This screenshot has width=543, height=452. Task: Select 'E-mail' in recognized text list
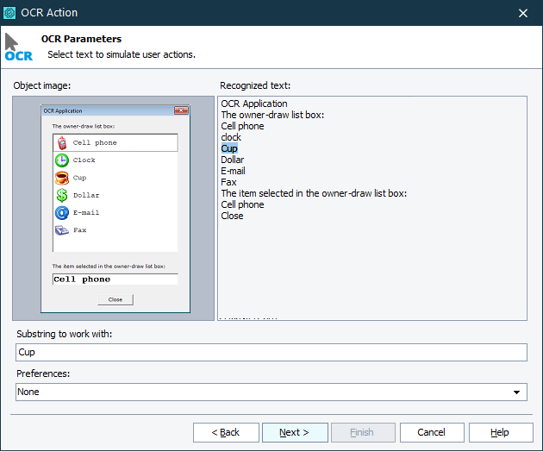[234, 171]
